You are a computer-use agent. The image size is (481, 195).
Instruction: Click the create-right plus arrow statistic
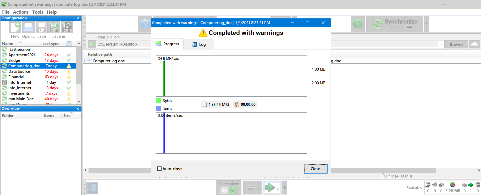465,185
